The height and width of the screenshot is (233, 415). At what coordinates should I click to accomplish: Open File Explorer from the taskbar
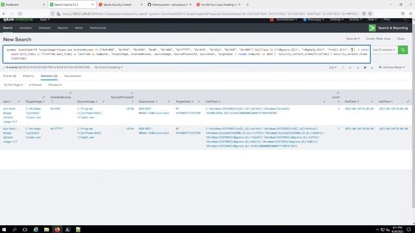pos(46,229)
